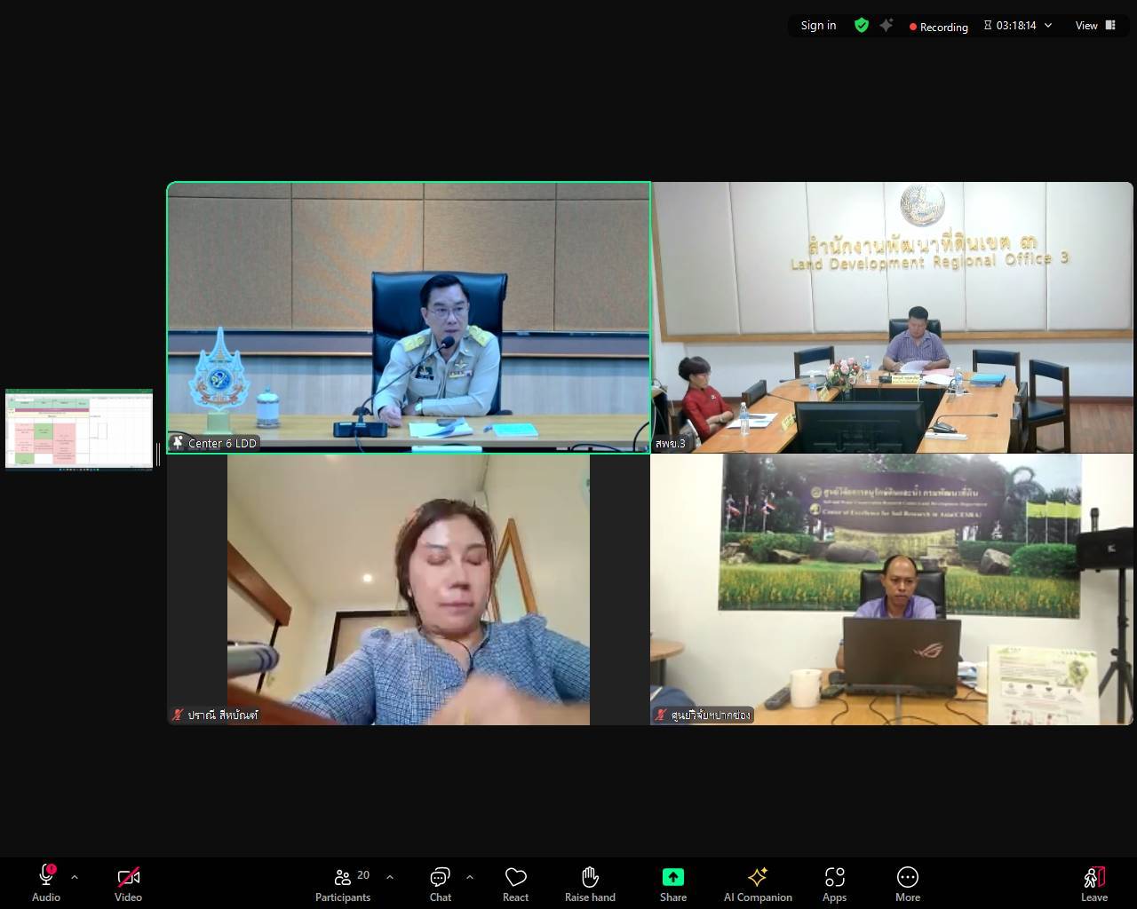This screenshot has width=1137, height=909.
Task: Expand the Participants options chevron
Action: tap(390, 877)
